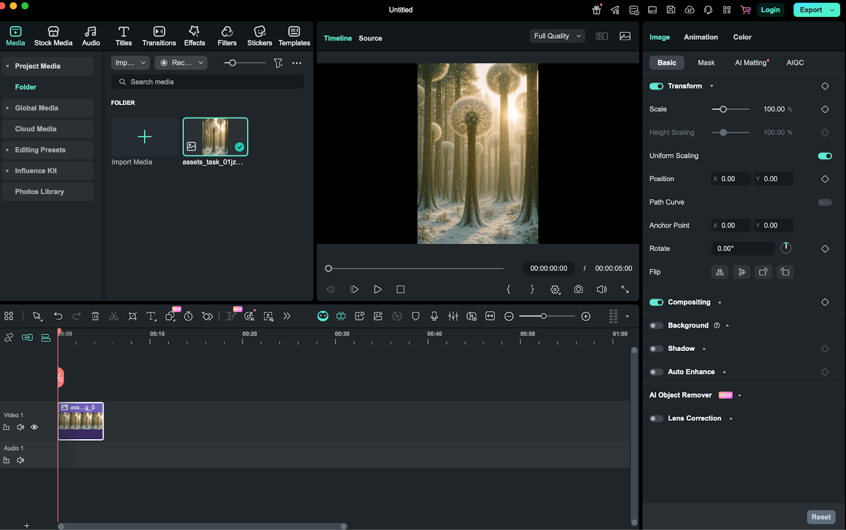Hide the Video 1 track with the eye toggle

[34, 427]
